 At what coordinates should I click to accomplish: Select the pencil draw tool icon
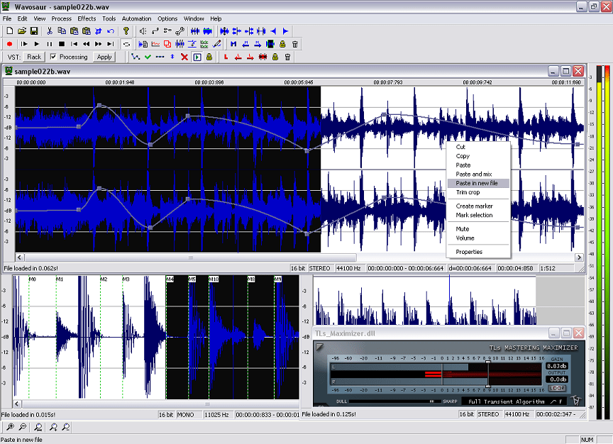pos(217,44)
